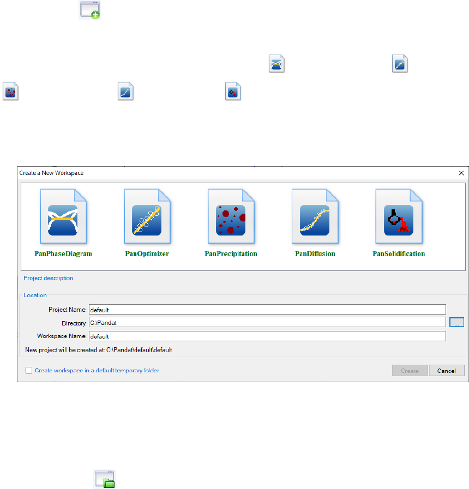Browse for directory with the ... button
The height and width of the screenshot is (489, 469).
456,323
